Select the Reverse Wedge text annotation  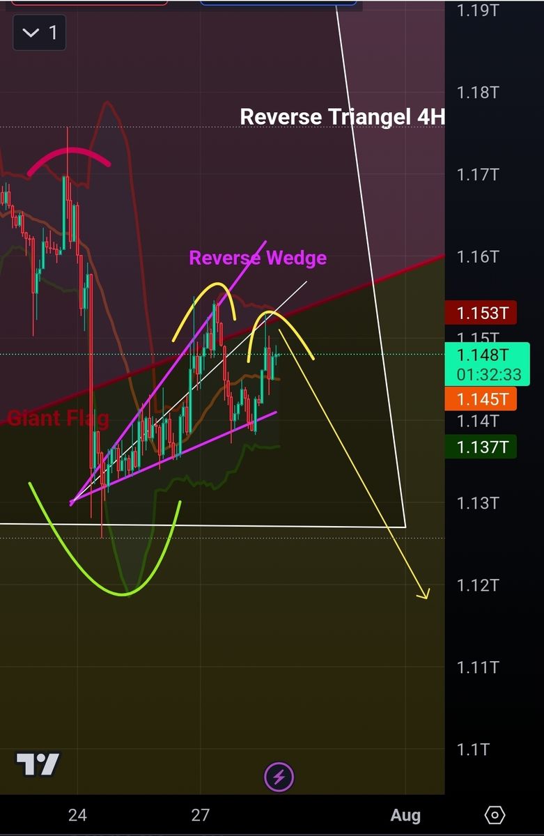point(258,258)
